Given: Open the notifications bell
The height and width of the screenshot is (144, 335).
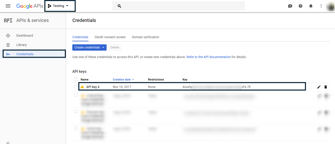Looking at the screenshot, I should (311, 6).
